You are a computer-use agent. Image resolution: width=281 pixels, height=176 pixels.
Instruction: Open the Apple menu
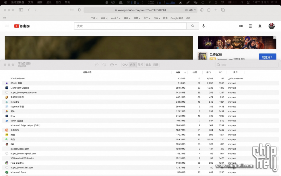click(5, 2)
